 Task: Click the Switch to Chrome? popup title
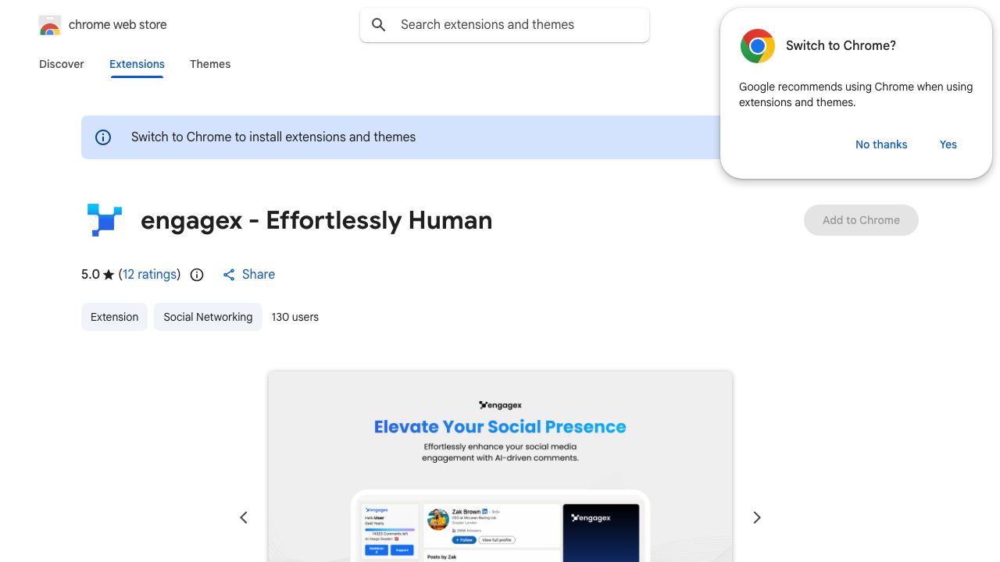pyautogui.click(x=841, y=45)
